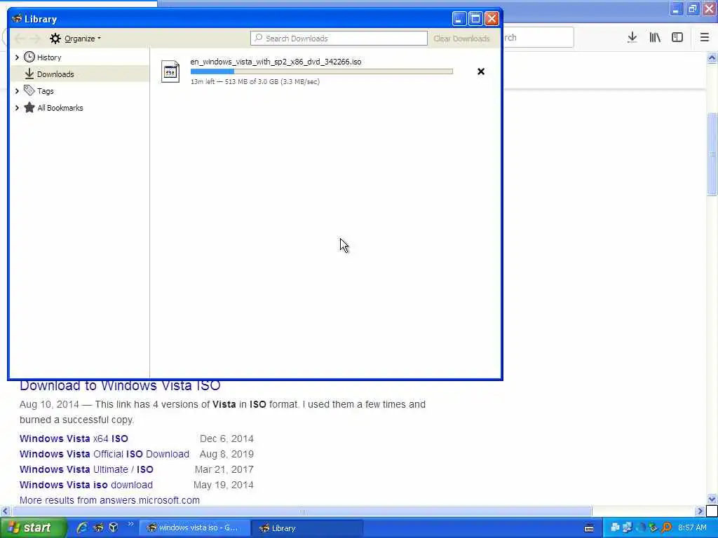Screen dimensions: 718x538
Task: Open 'More results from answers.microsoft.com' link
Action: [x=109, y=500]
